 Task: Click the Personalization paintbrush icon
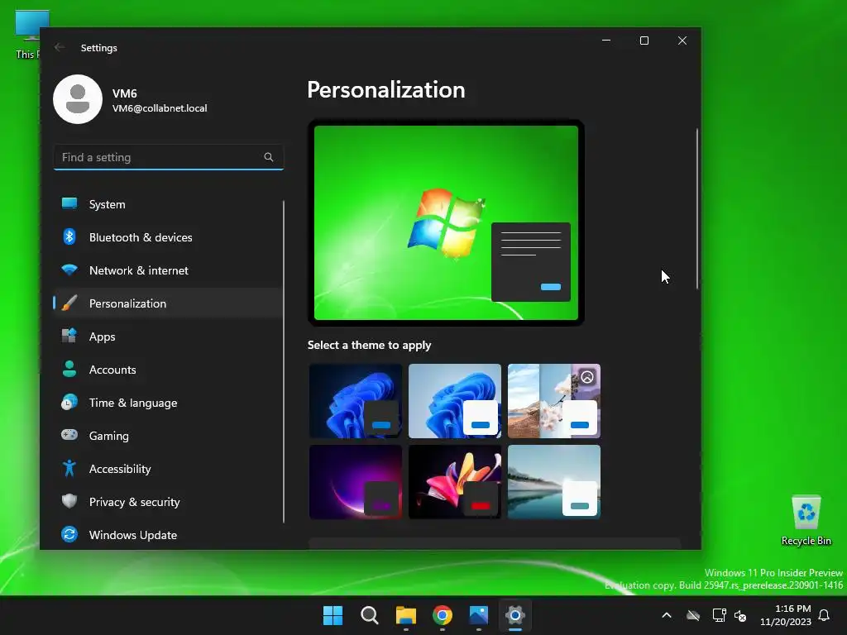[x=69, y=303]
